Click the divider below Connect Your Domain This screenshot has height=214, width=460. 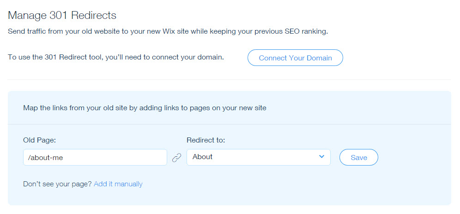point(229,79)
